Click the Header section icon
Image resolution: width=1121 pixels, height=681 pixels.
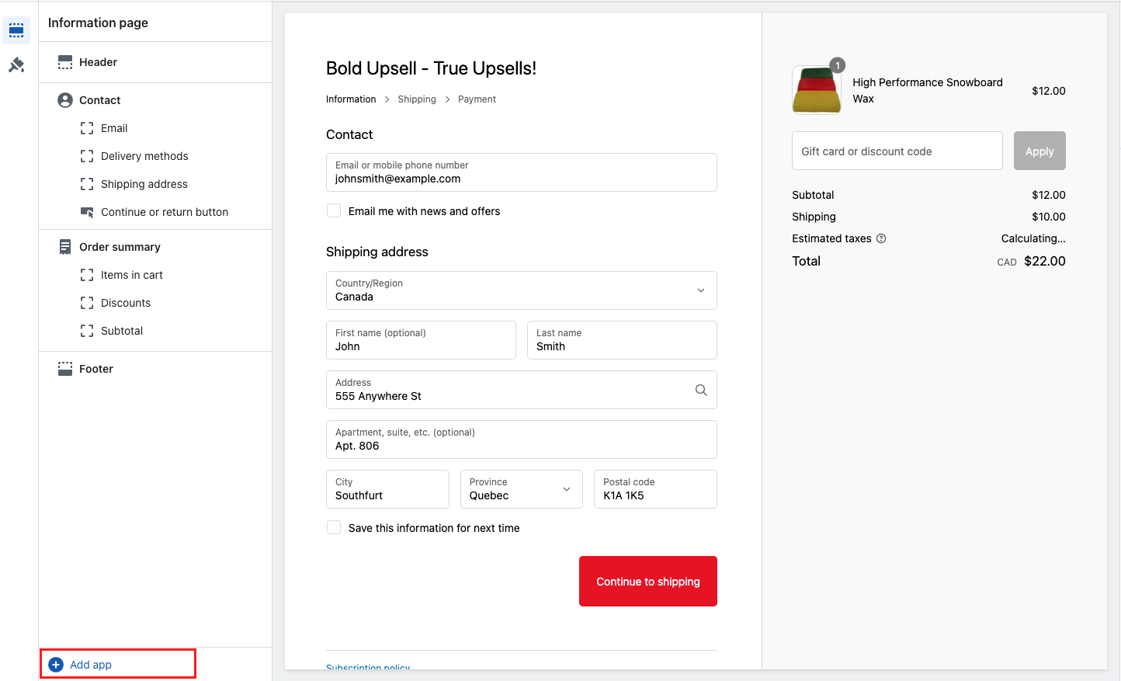pyautogui.click(x=65, y=62)
